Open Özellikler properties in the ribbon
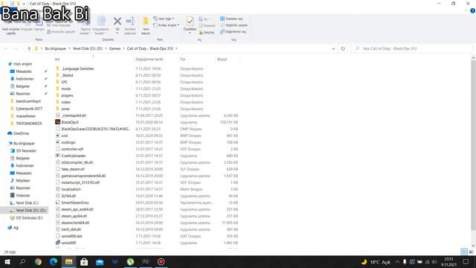Image resolution: width=476 pixels, height=268 pixels. pyautogui.click(x=190, y=25)
